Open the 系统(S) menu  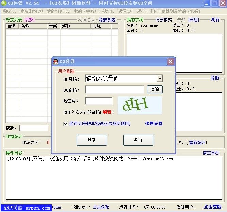click(9, 11)
